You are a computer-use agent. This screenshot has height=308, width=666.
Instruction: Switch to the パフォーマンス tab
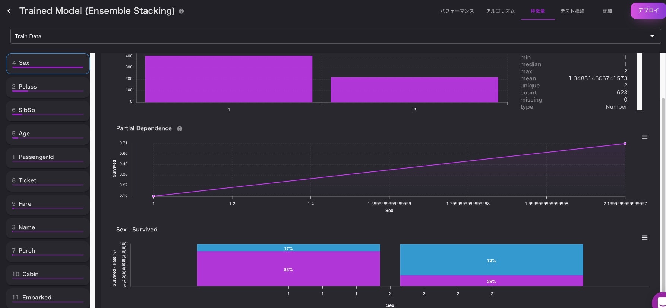point(457,11)
